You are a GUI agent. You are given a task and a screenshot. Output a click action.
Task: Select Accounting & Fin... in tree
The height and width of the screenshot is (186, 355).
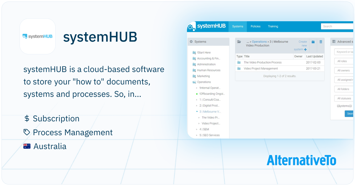point(209,58)
